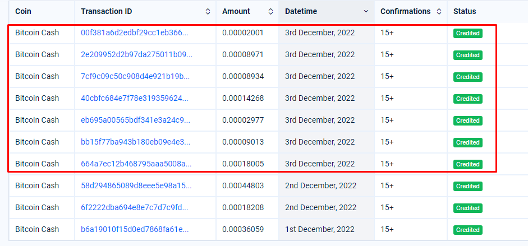Select amount 0.00014268
The image size is (528, 246).
tap(243, 98)
